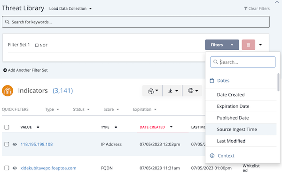Image resolution: width=282 pixels, height=175 pixels.
Task: Toggle eye preview for xidekubitavepo.foaptoa.com
Action: (15, 168)
